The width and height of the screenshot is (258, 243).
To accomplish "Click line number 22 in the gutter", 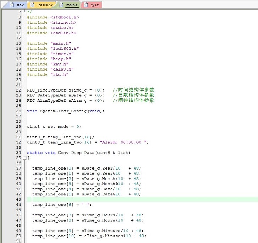I will [18, 90].
